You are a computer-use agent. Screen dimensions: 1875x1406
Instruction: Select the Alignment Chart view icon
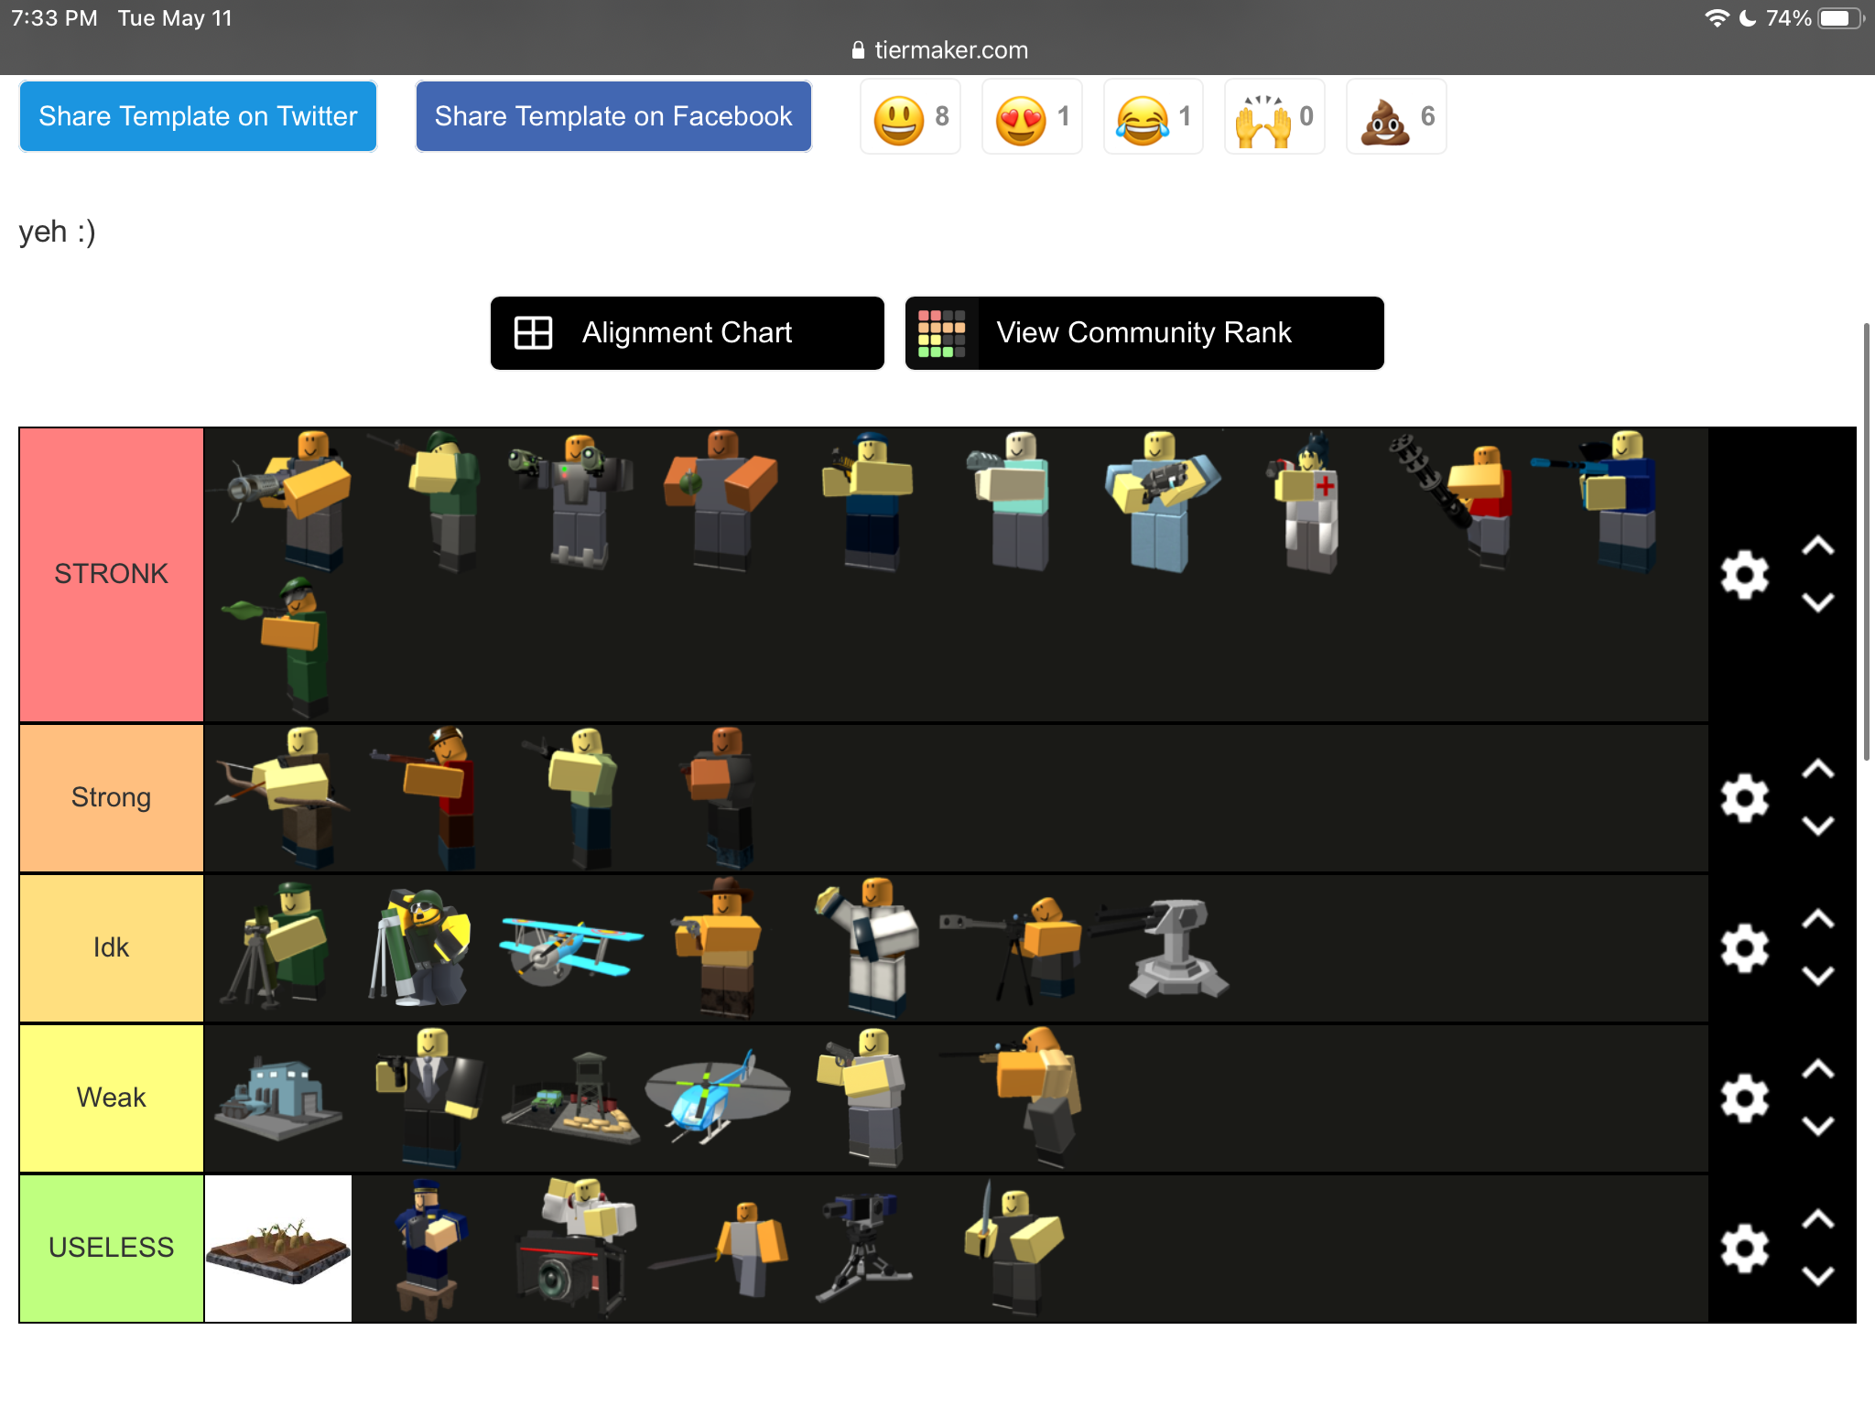click(x=535, y=330)
